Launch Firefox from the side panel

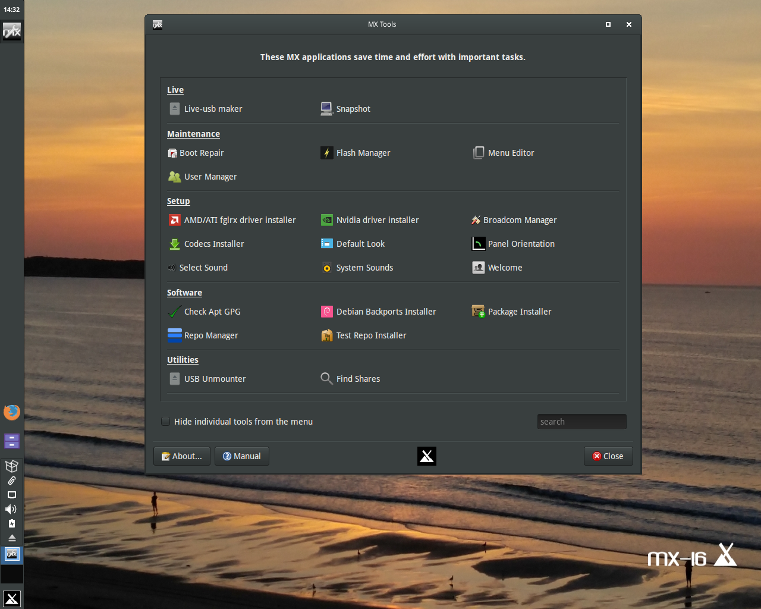tap(12, 412)
